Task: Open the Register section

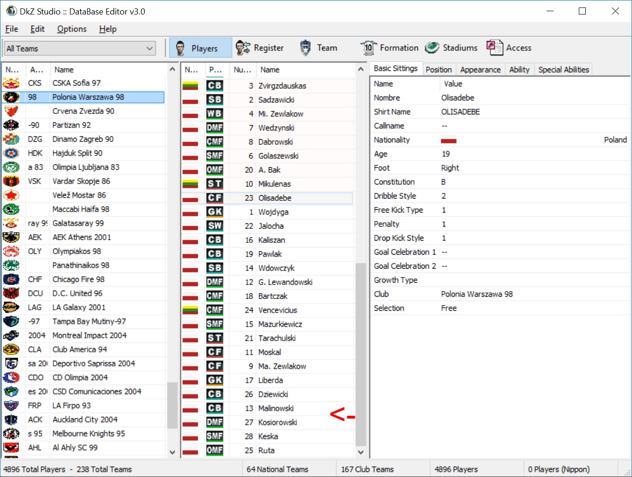Action: (260, 48)
